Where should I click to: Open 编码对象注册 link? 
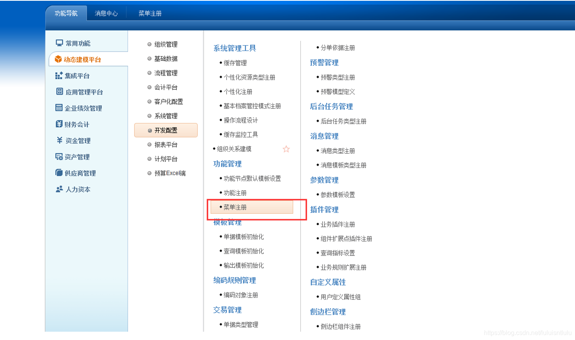[241, 295]
